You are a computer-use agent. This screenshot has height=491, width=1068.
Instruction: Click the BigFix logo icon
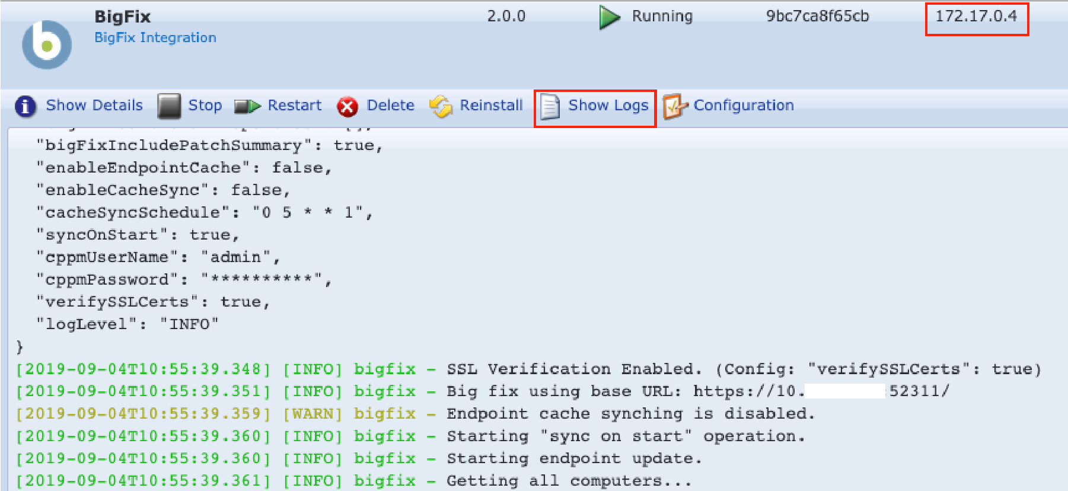pos(47,44)
